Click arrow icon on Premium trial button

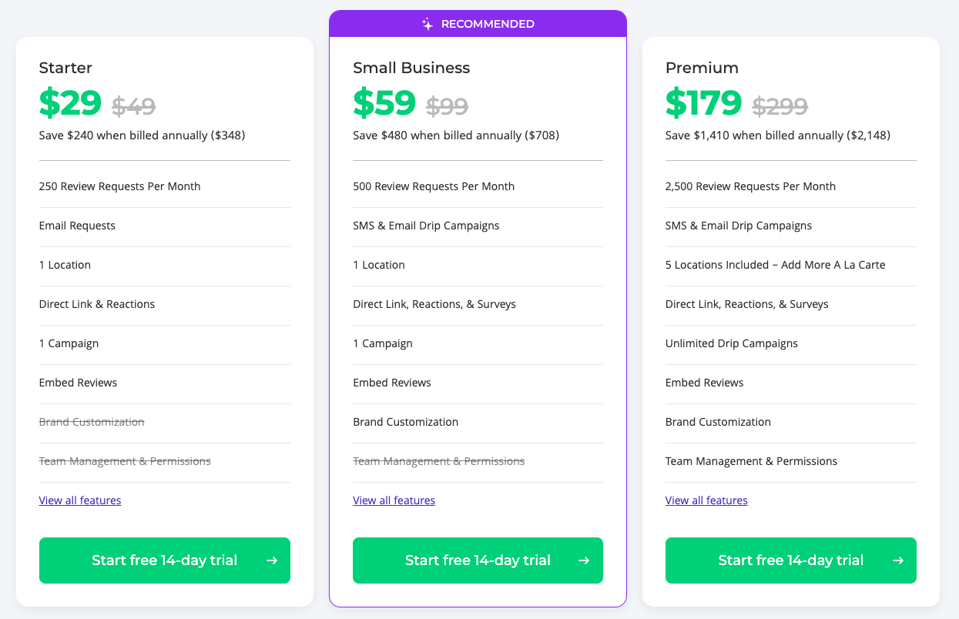(x=898, y=560)
